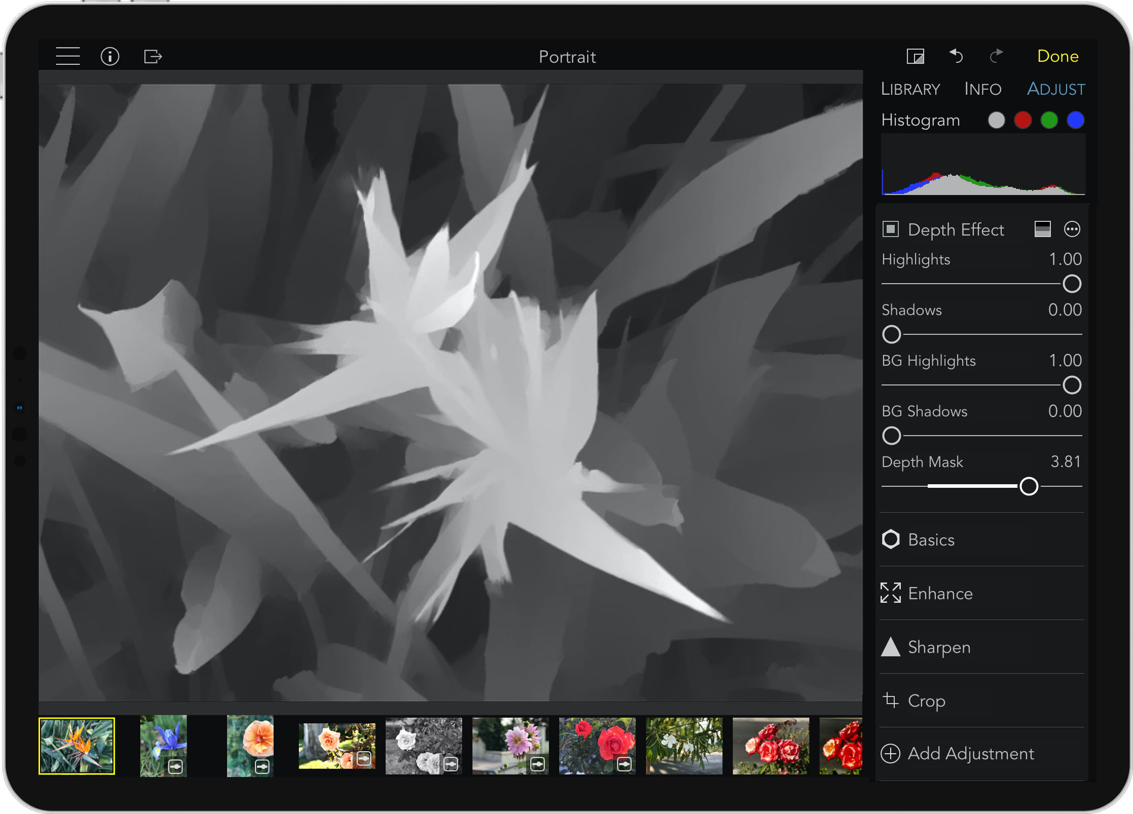Tap depth badge on orange rose thumbnail
Image resolution: width=1133 pixels, height=814 pixels.
coord(262,766)
